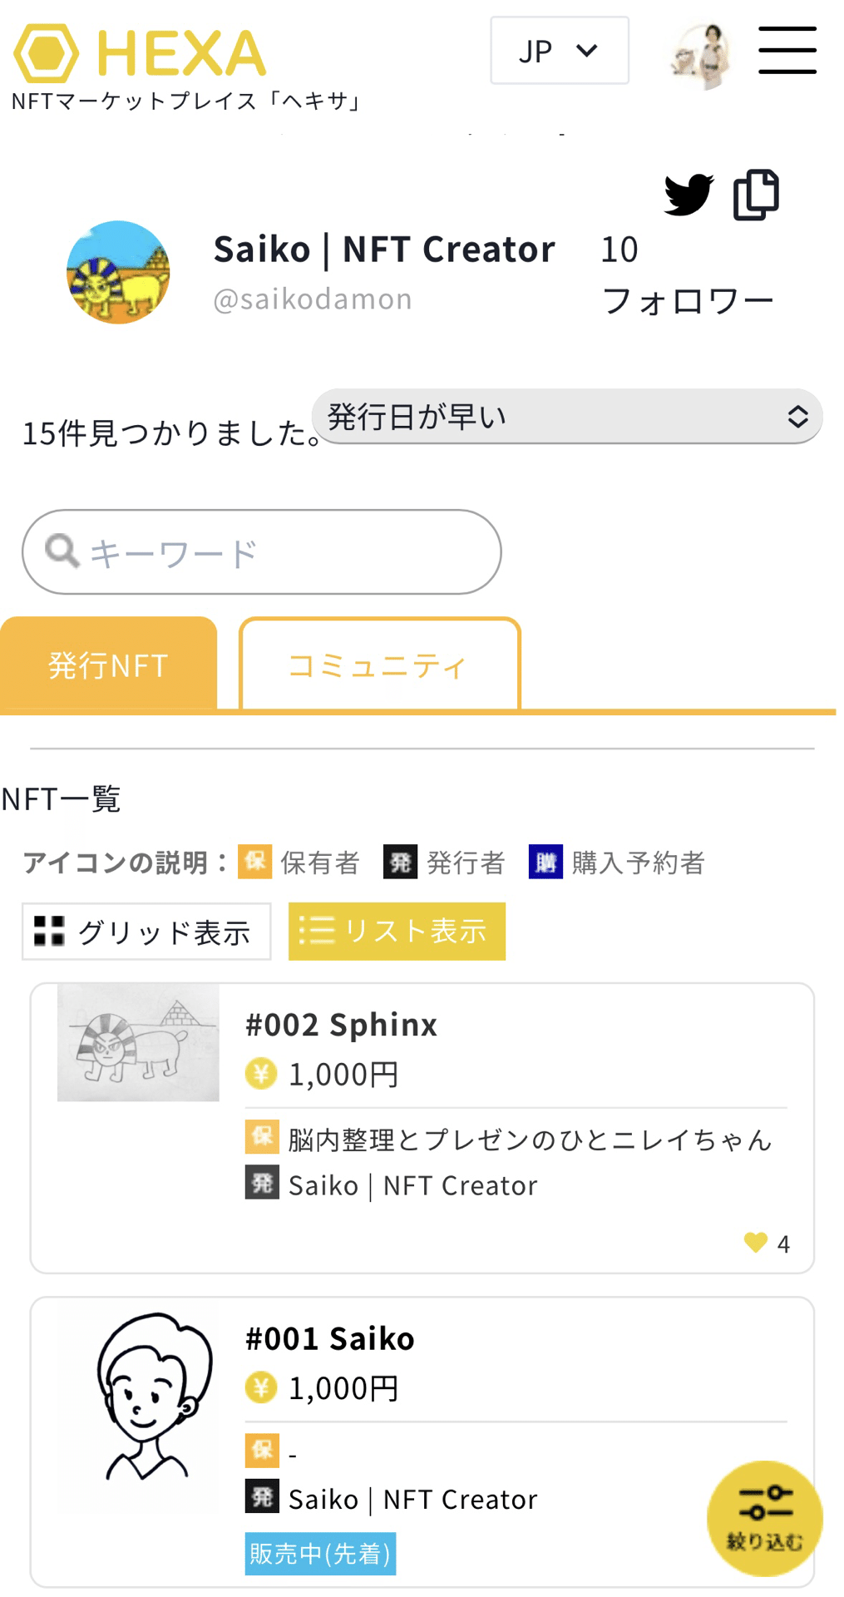The width and height of the screenshot is (844, 1597).
Task: Like the #002 Sphinx NFT heart
Action: pos(755,1243)
